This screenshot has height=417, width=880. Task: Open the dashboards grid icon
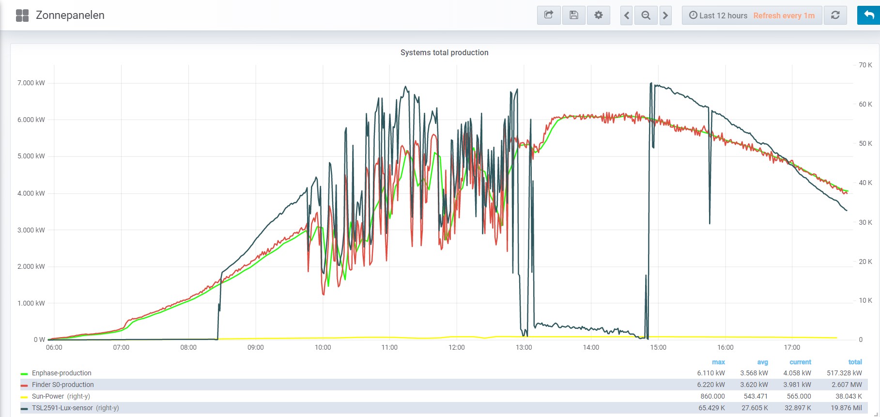point(22,15)
